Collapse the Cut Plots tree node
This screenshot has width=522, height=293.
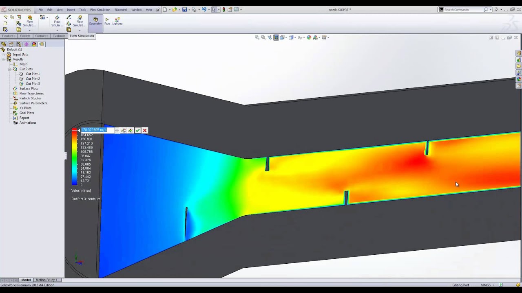(x=9, y=69)
